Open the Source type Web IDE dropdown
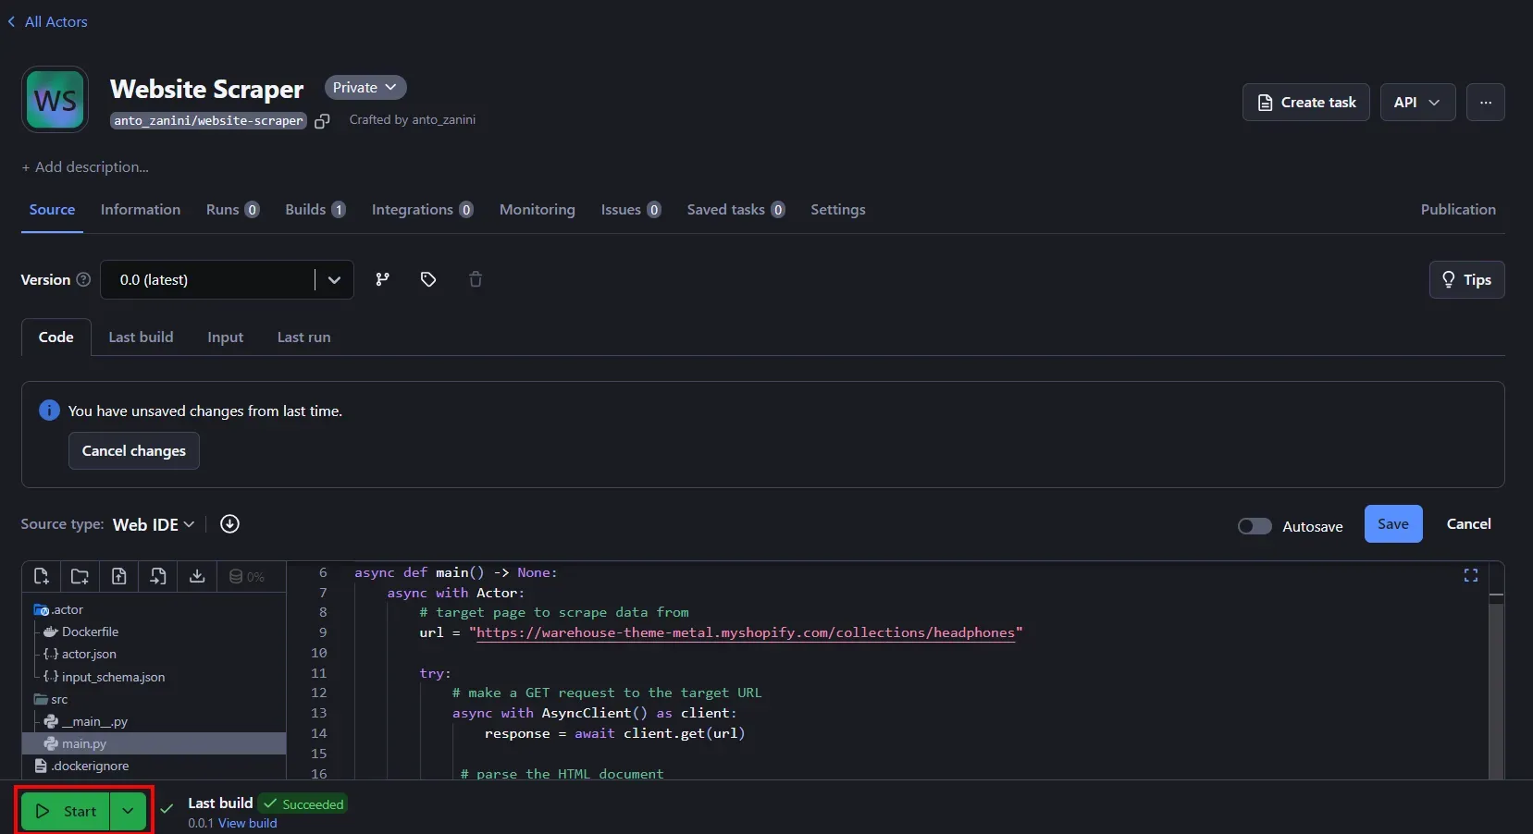 tap(154, 524)
